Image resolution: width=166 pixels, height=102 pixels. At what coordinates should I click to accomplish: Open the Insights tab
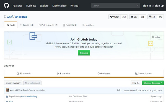click(x=88, y=25)
